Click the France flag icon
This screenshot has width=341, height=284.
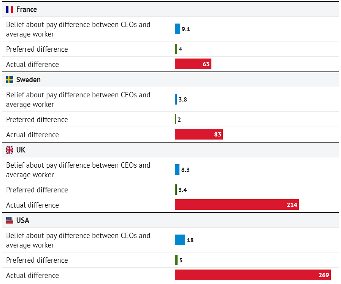(x=10, y=10)
